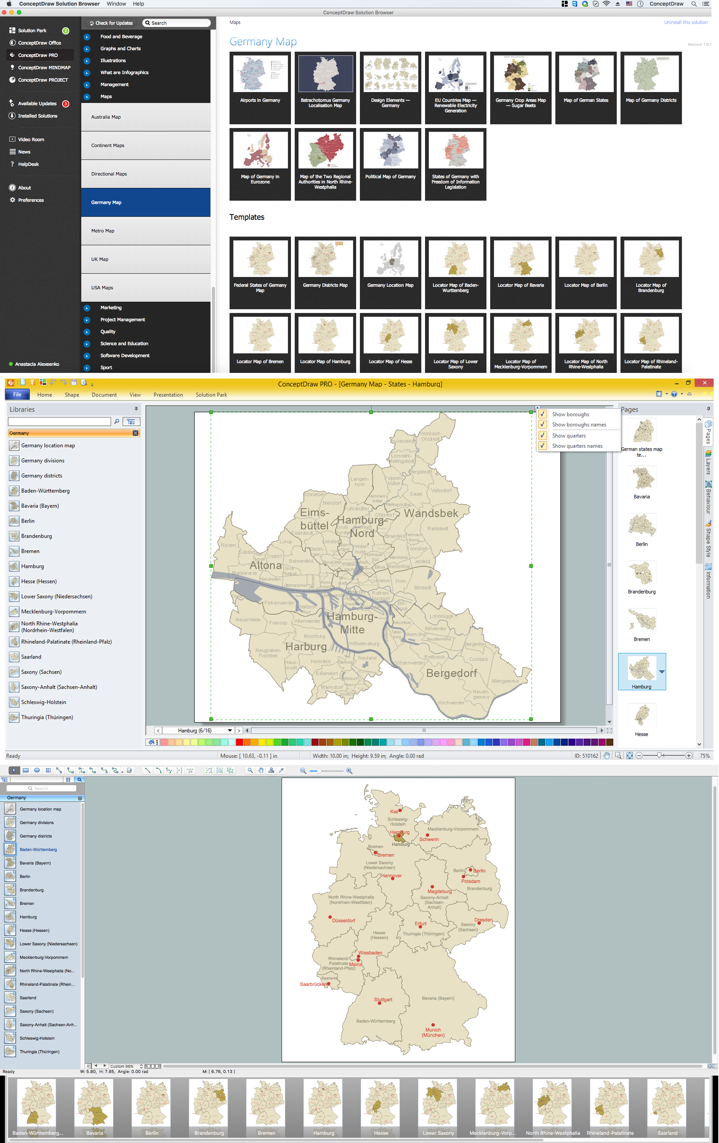Pin the Libraries panel

[x=136, y=409]
